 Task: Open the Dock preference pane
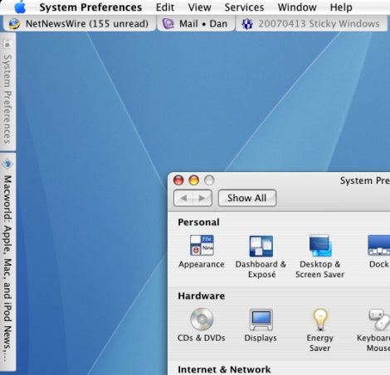pyautogui.click(x=378, y=252)
